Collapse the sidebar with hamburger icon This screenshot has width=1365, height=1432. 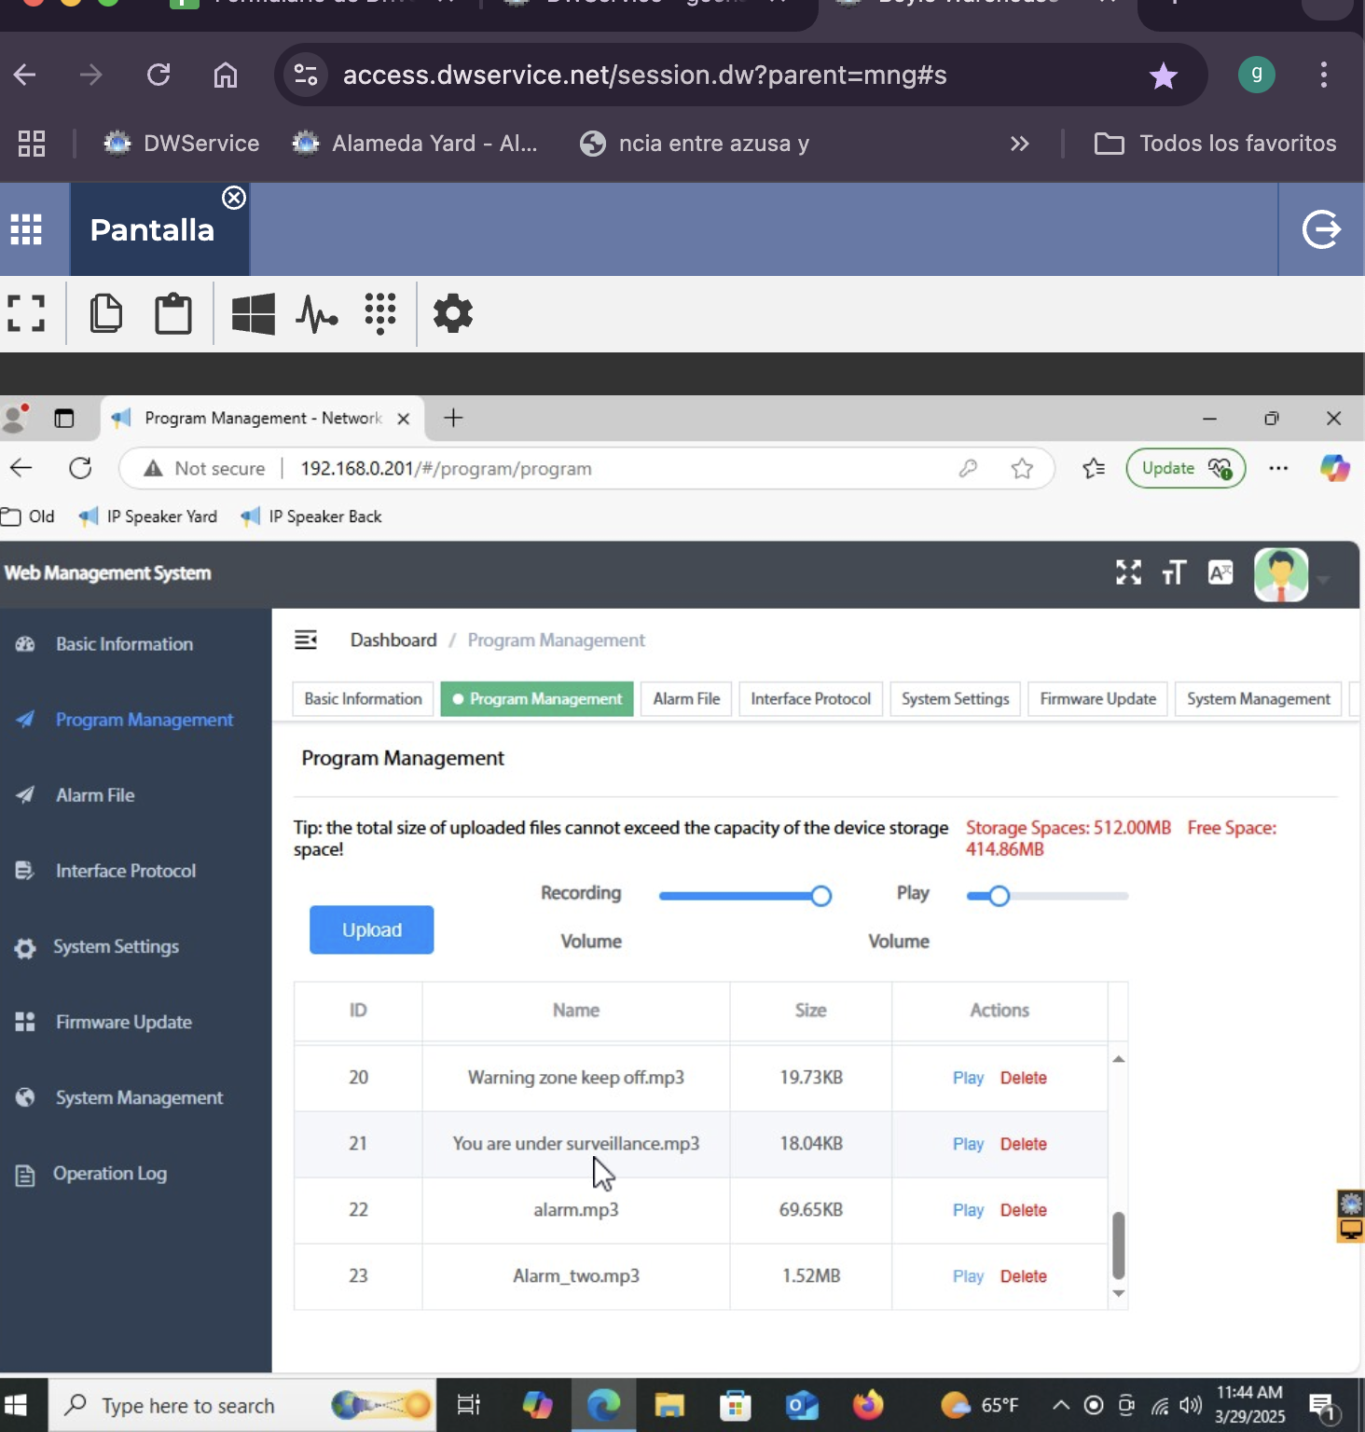coord(306,640)
